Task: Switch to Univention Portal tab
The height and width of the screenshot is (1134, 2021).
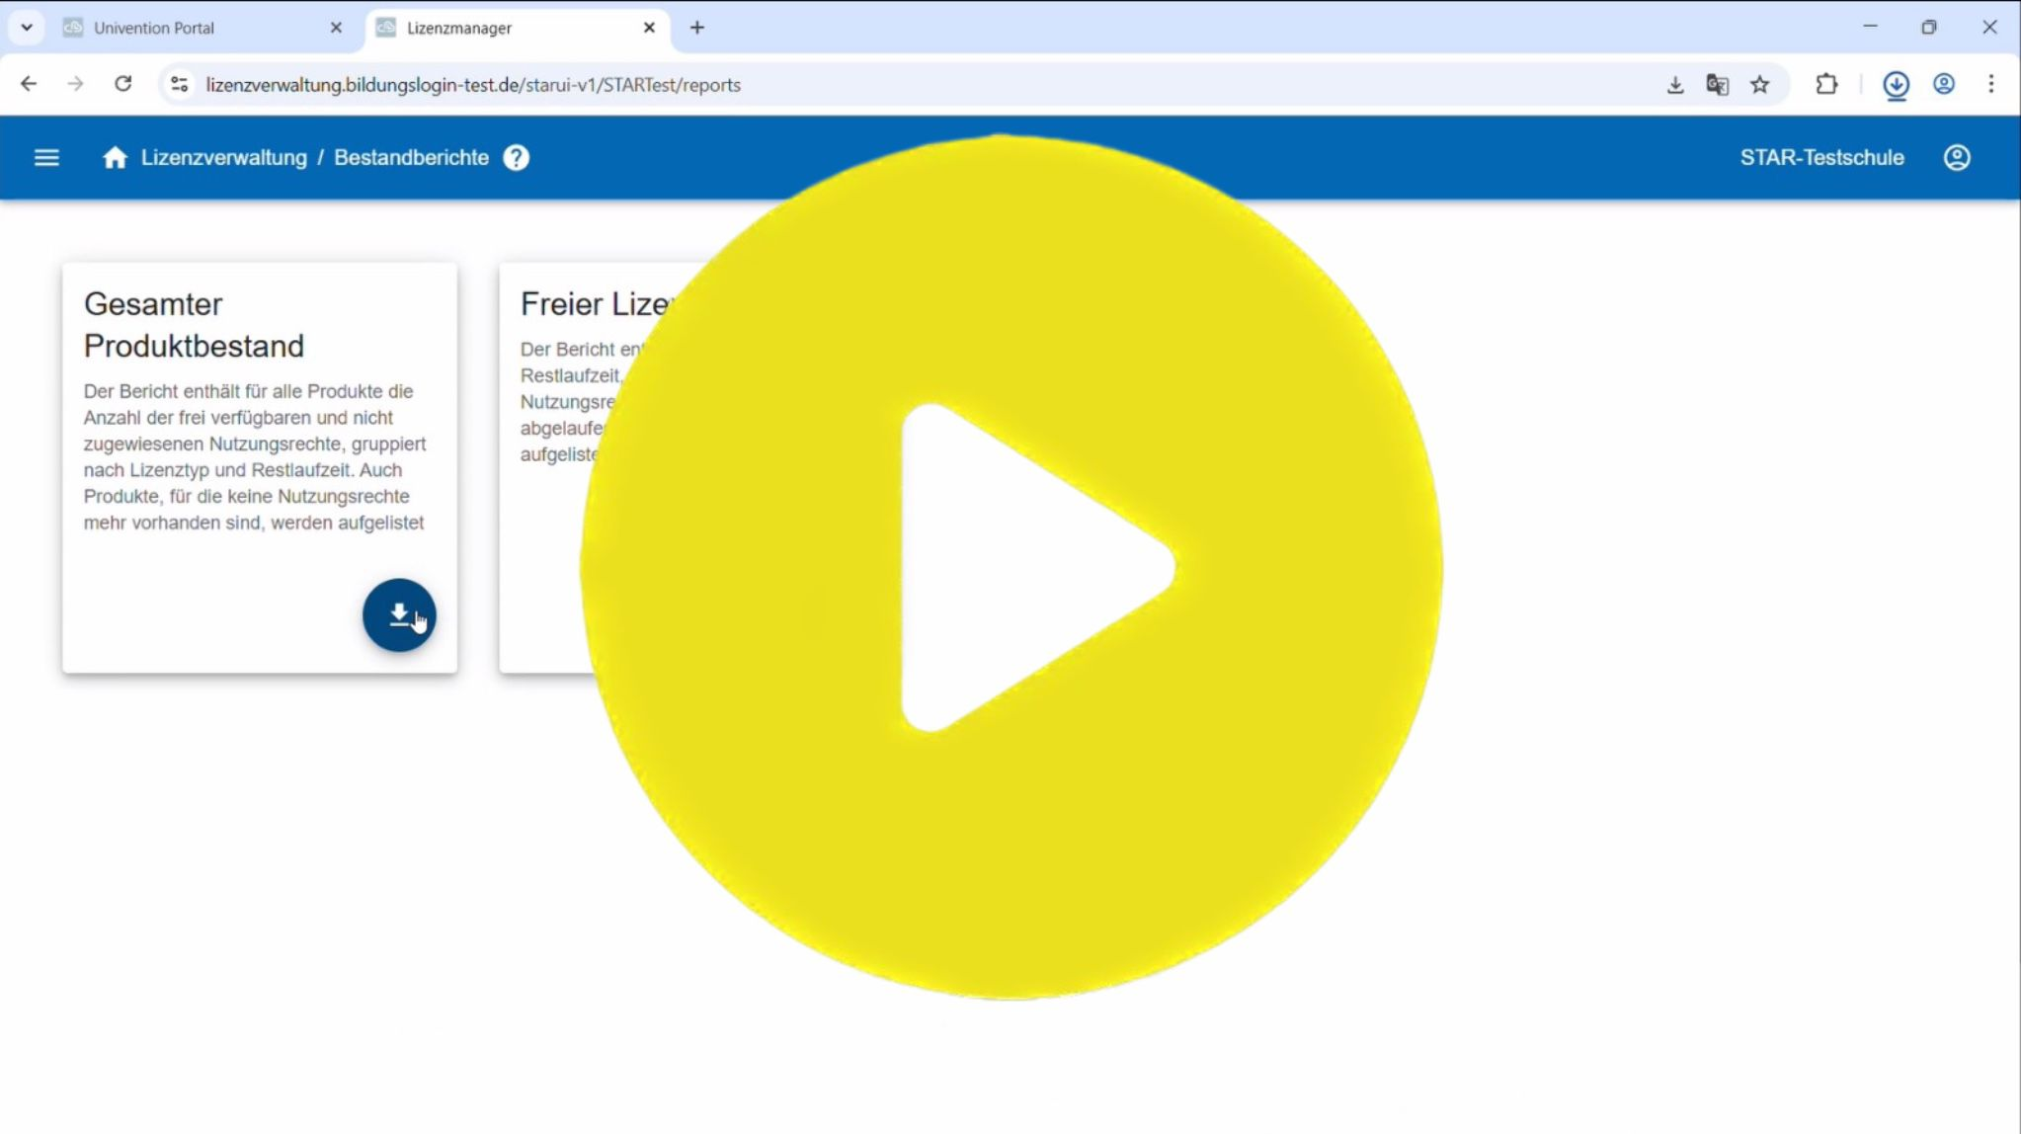Action: (154, 28)
